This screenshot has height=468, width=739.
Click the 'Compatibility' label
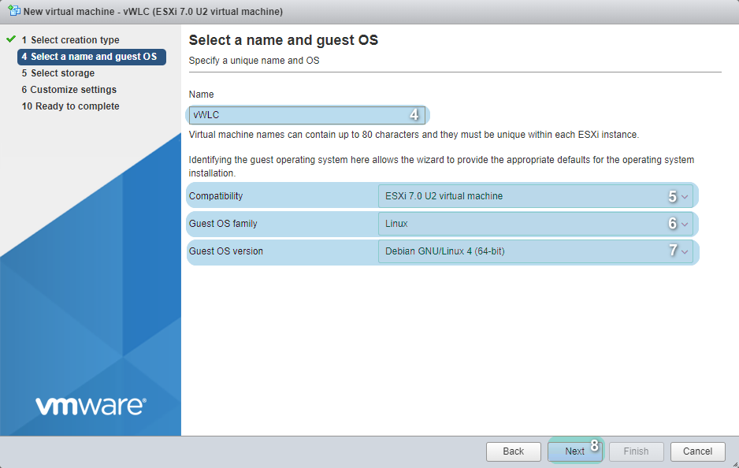[x=216, y=196]
